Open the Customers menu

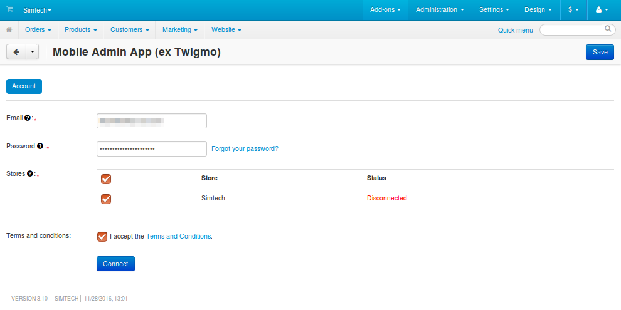[x=129, y=29]
